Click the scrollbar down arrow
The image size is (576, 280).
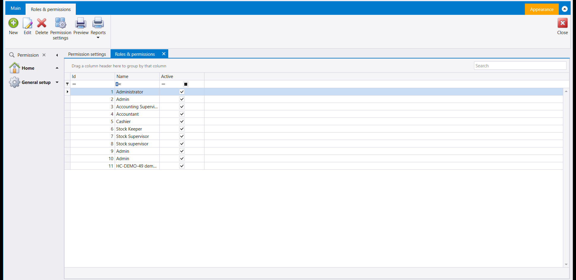[x=566, y=264]
